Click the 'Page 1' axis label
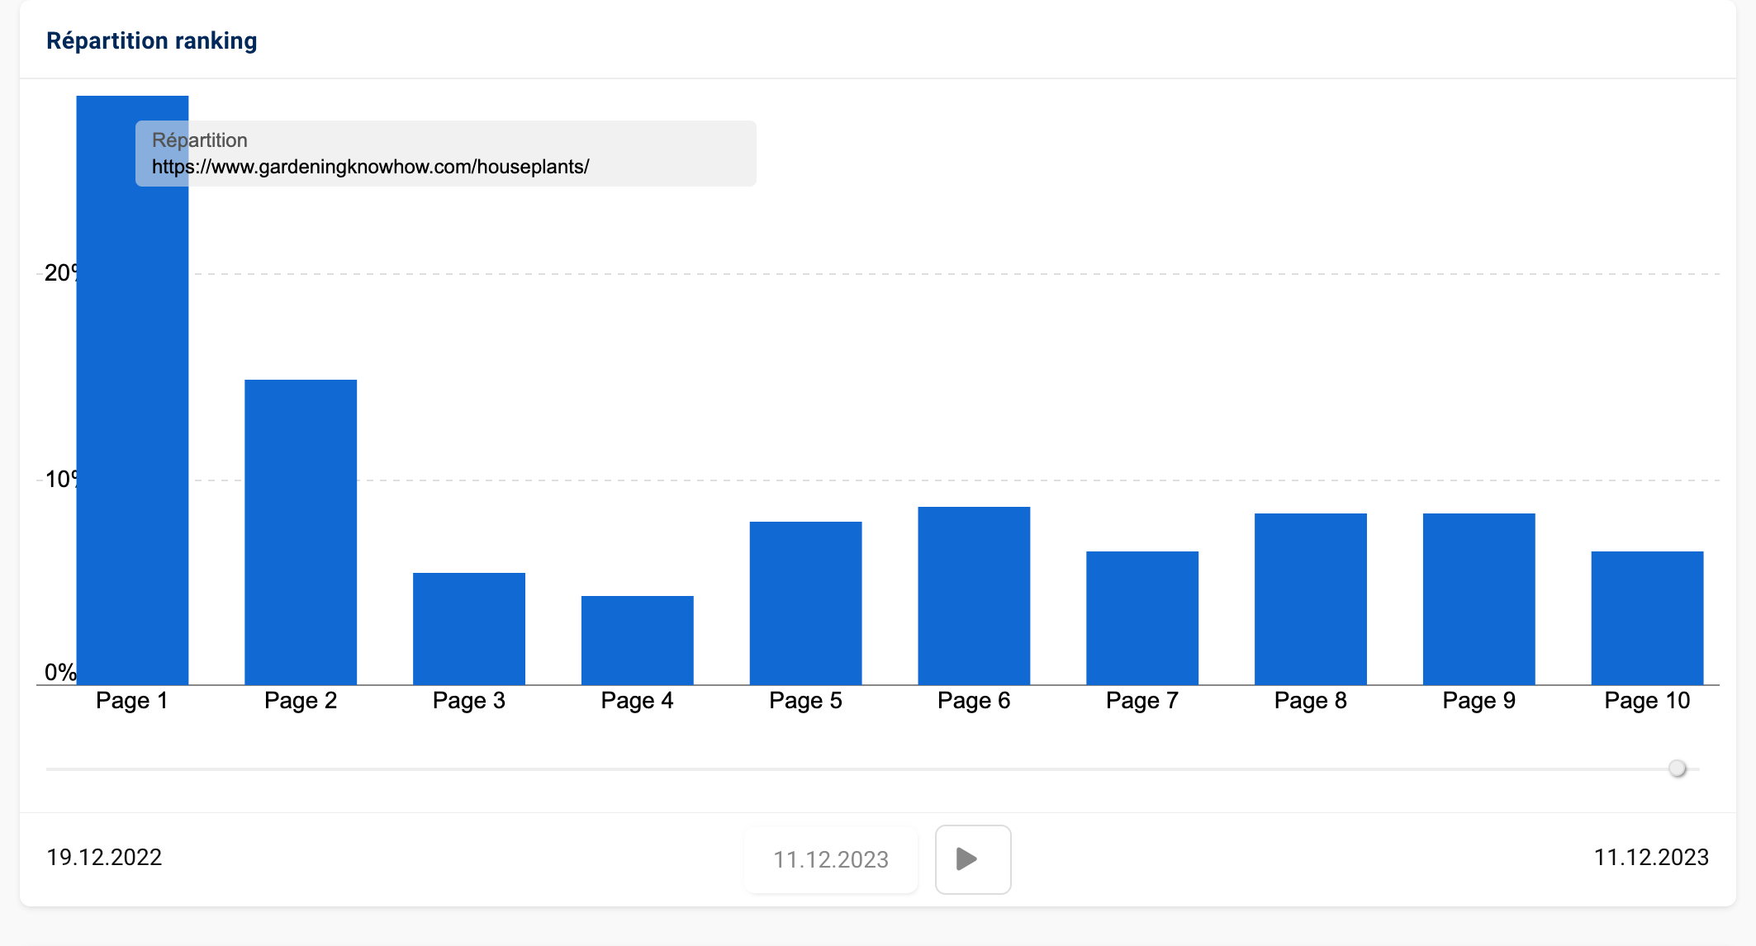This screenshot has width=1756, height=946. 132,701
